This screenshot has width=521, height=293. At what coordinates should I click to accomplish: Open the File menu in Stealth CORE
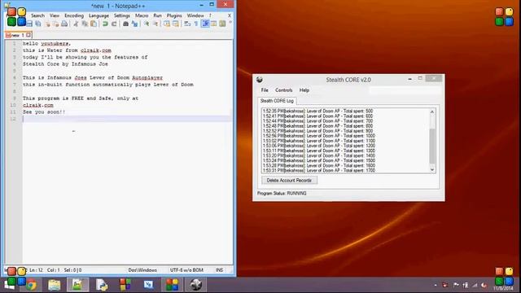tap(265, 90)
